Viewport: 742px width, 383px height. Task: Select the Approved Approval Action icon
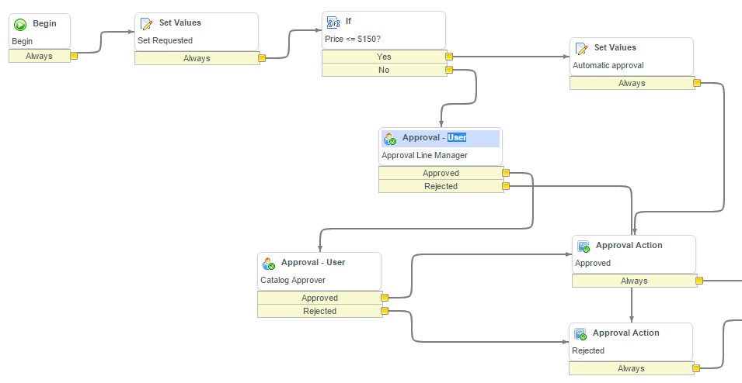[x=583, y=247]
